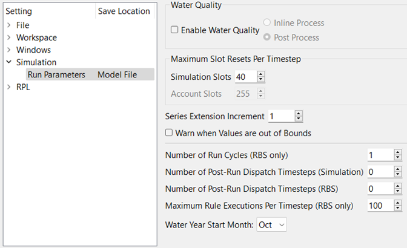Click the Simulation Slots number field
The width and height of the screenshot is (407, 248).
point(245,77)
